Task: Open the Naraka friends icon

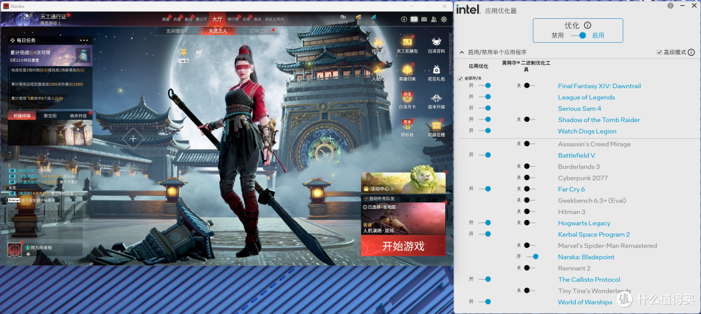Action: coord(434,19)
